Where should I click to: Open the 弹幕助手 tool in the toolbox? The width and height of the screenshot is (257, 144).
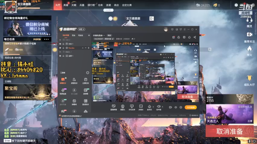tap(63, 81)
